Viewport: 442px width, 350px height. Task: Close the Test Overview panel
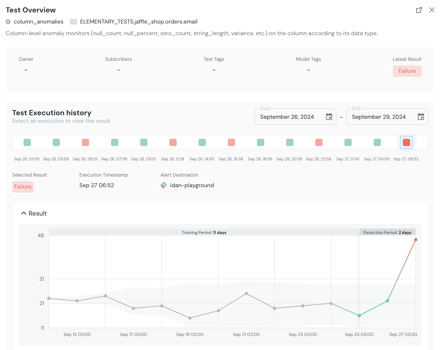(x=432, y=10)
